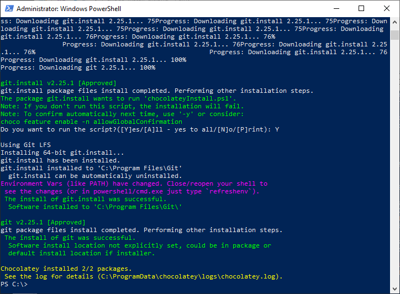This screenshot has height=294, width=400.
Task: Click the vertical scrollbar thumb
Action: pos(394,35)
